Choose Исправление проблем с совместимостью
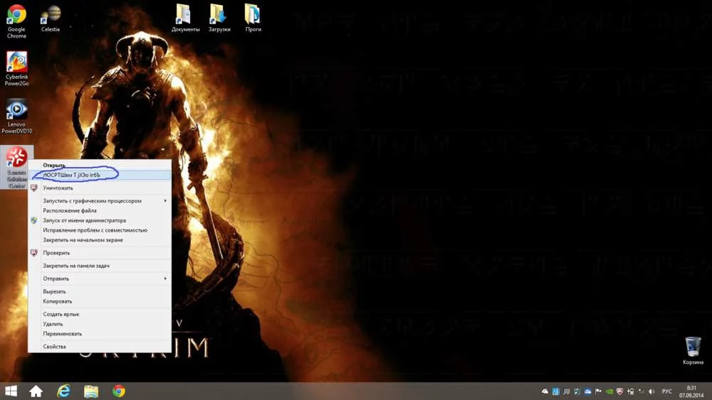The height and width of the screenshot is (400, 712). [100, 230]
